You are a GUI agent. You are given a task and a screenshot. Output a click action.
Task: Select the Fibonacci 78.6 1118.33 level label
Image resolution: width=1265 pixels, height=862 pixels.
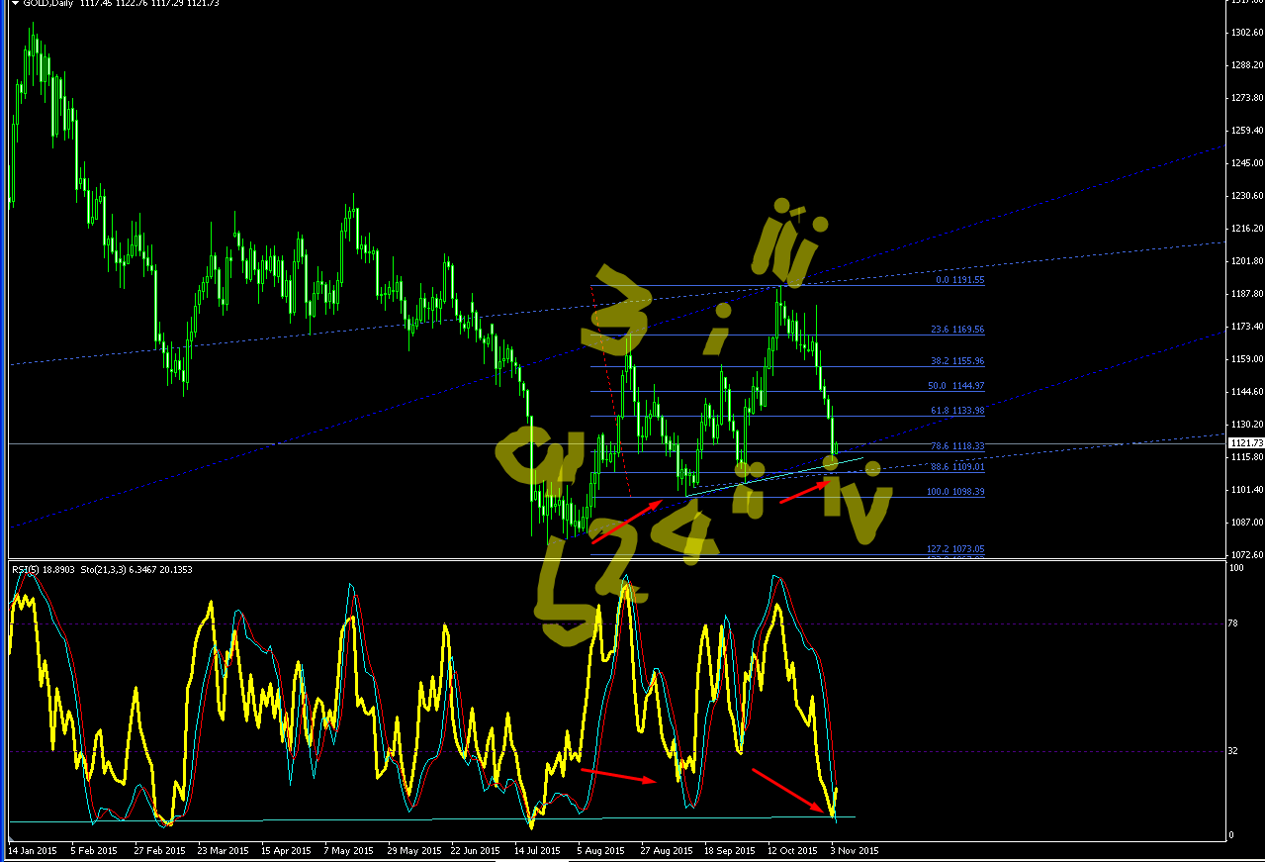point(958,446)
